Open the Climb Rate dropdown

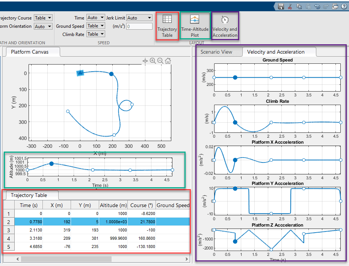[95, 34]
